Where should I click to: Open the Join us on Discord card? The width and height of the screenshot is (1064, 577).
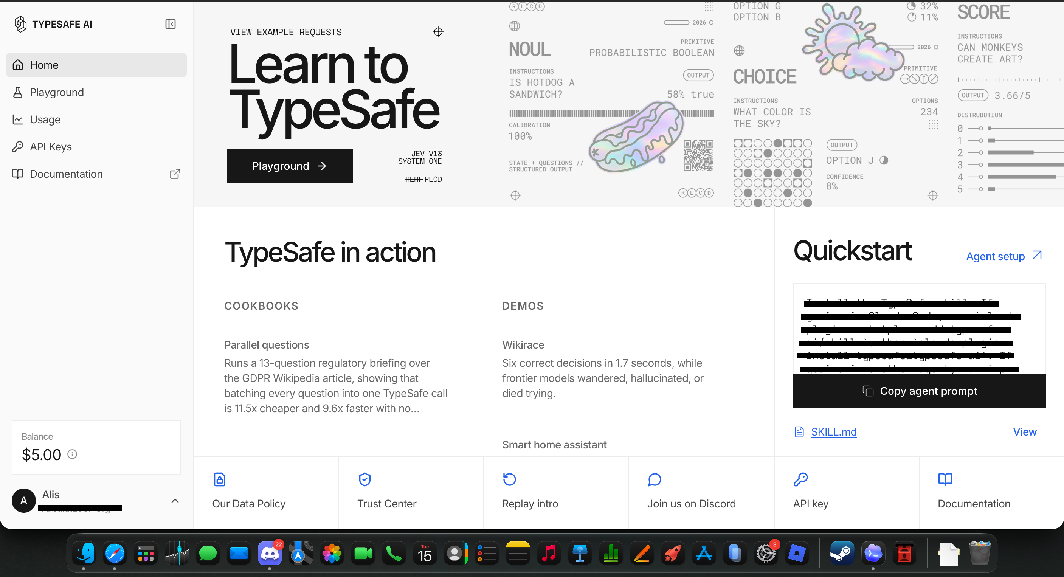coord(701,492)
